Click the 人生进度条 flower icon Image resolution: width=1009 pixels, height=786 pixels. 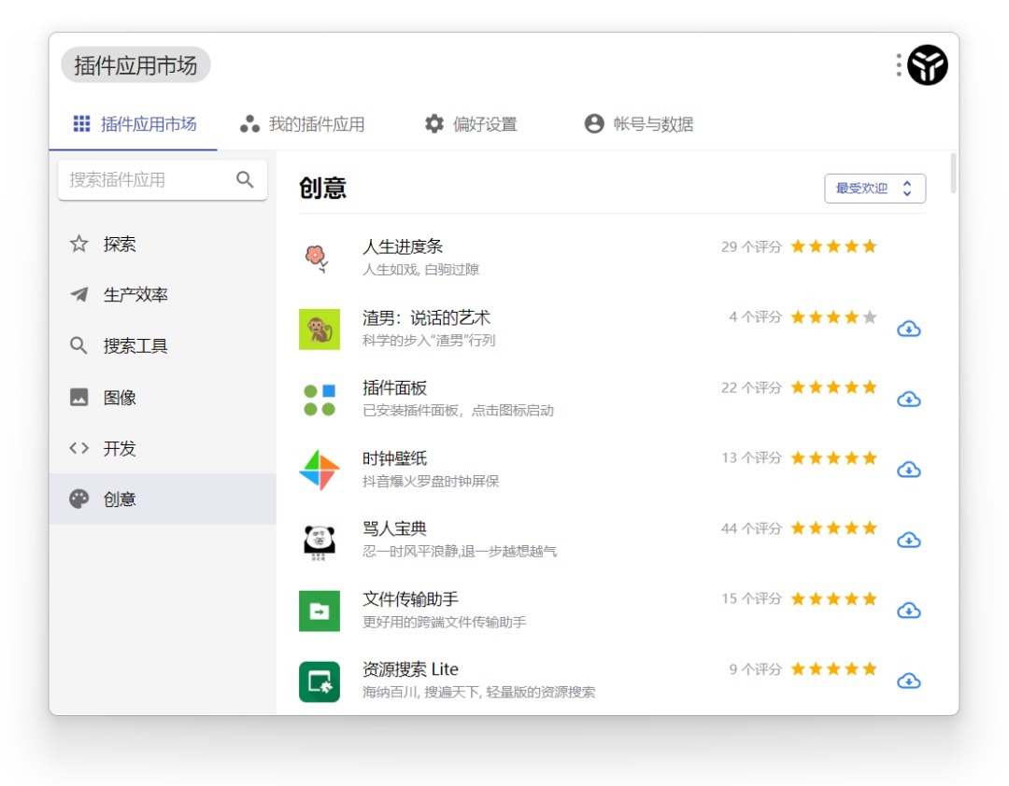point(318,258)
